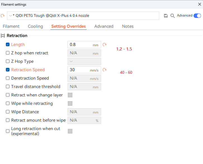Click the Length value input field
The width and height of the screenshot is (203, 164).
pos(80,45)
